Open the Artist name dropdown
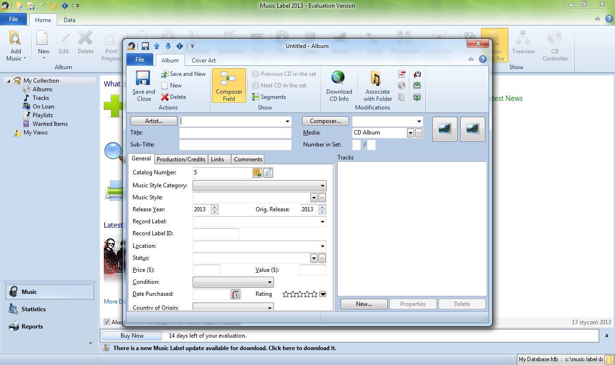Image resolution: width=615 pixels, height=365 pixels. pyautogui.click(x=288, y=122)
